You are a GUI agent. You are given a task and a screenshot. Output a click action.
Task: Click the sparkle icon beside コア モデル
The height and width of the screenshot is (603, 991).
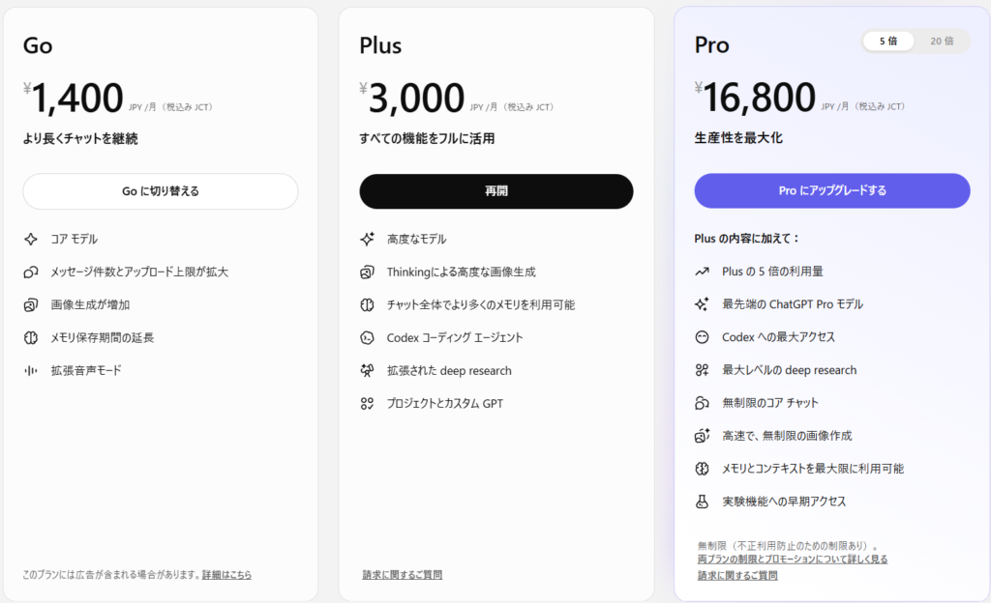point(30,239)
